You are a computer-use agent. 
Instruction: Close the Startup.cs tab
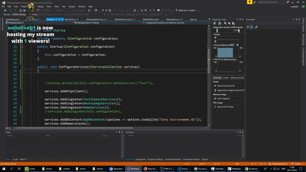point(63,19)
